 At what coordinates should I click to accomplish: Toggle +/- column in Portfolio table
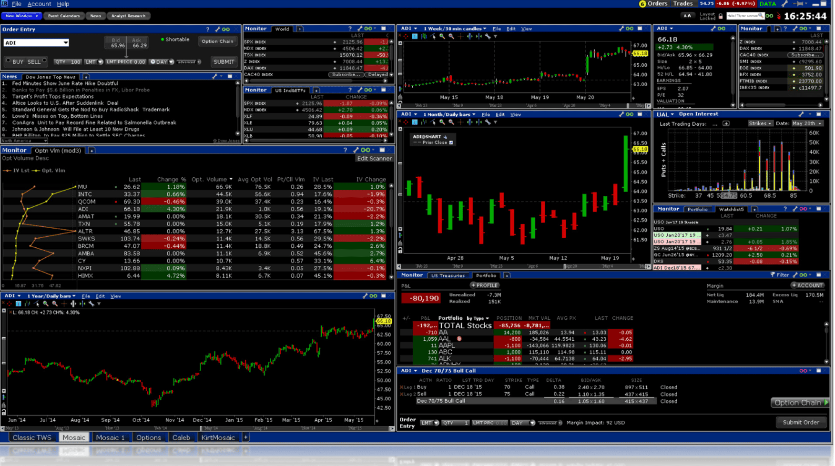[x=406, y=318]
